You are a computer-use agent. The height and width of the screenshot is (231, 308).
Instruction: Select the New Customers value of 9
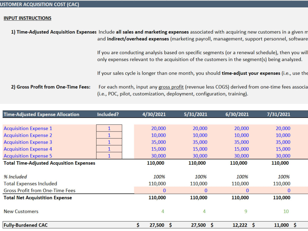pyautogui.click(x=245, y=211)
